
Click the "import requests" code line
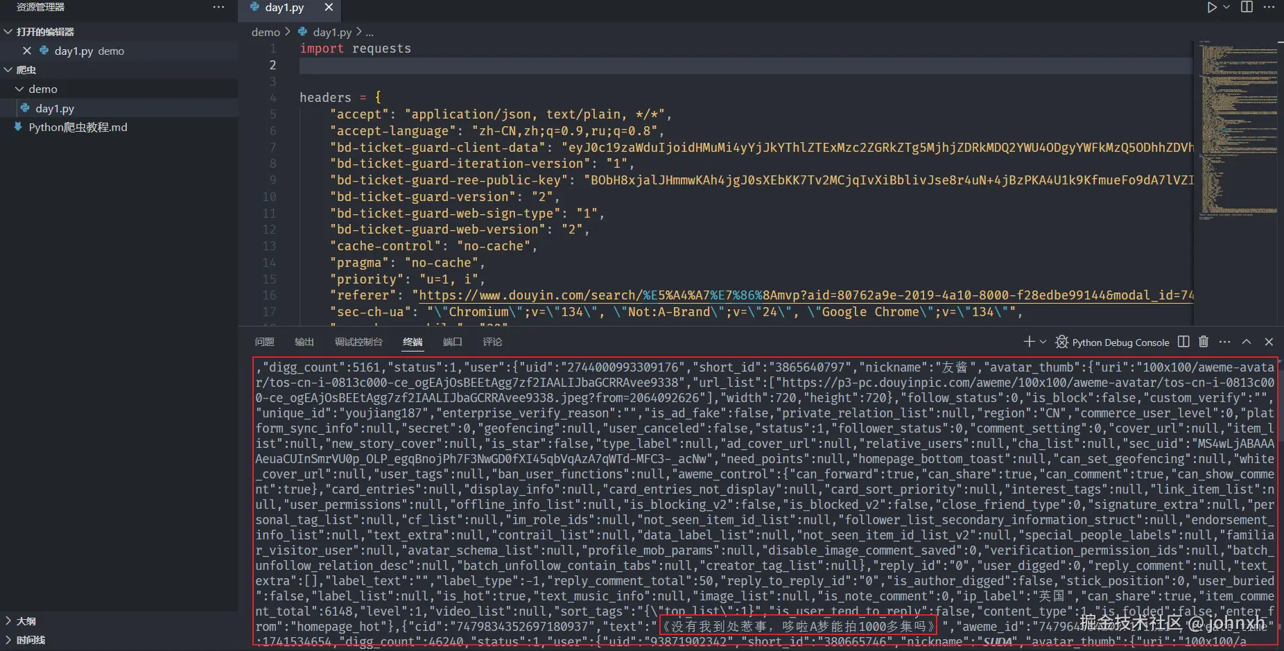(x=355, y=49)
